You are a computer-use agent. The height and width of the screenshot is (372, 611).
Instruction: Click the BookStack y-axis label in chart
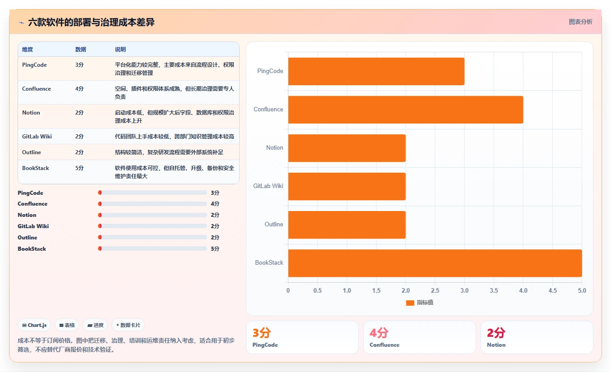[269, 262]
